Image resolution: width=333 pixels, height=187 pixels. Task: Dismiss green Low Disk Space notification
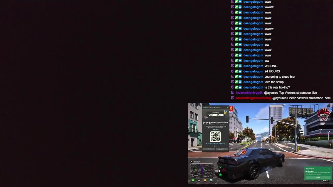pos(330,169)
